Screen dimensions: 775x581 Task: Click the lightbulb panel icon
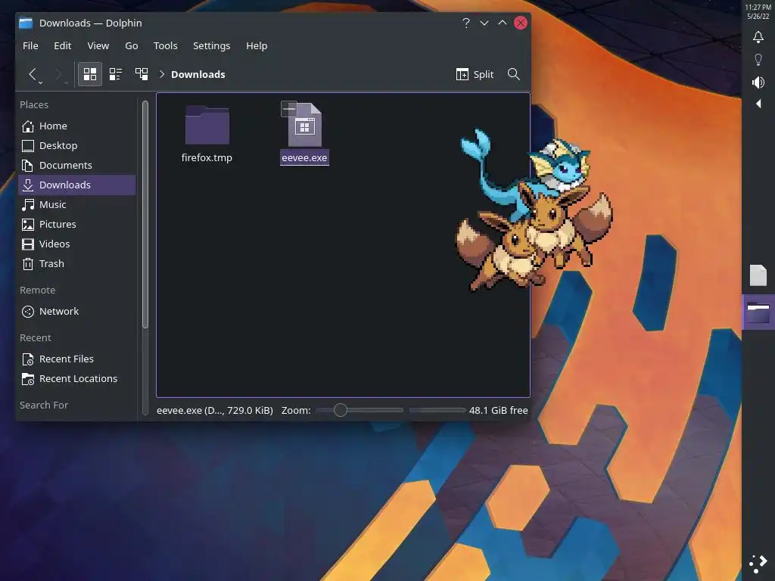pos(758,59)
